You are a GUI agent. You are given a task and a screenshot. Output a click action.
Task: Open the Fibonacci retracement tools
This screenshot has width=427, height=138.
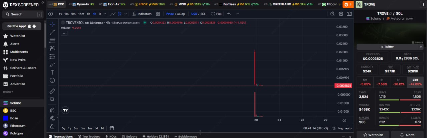click(52, 40)
